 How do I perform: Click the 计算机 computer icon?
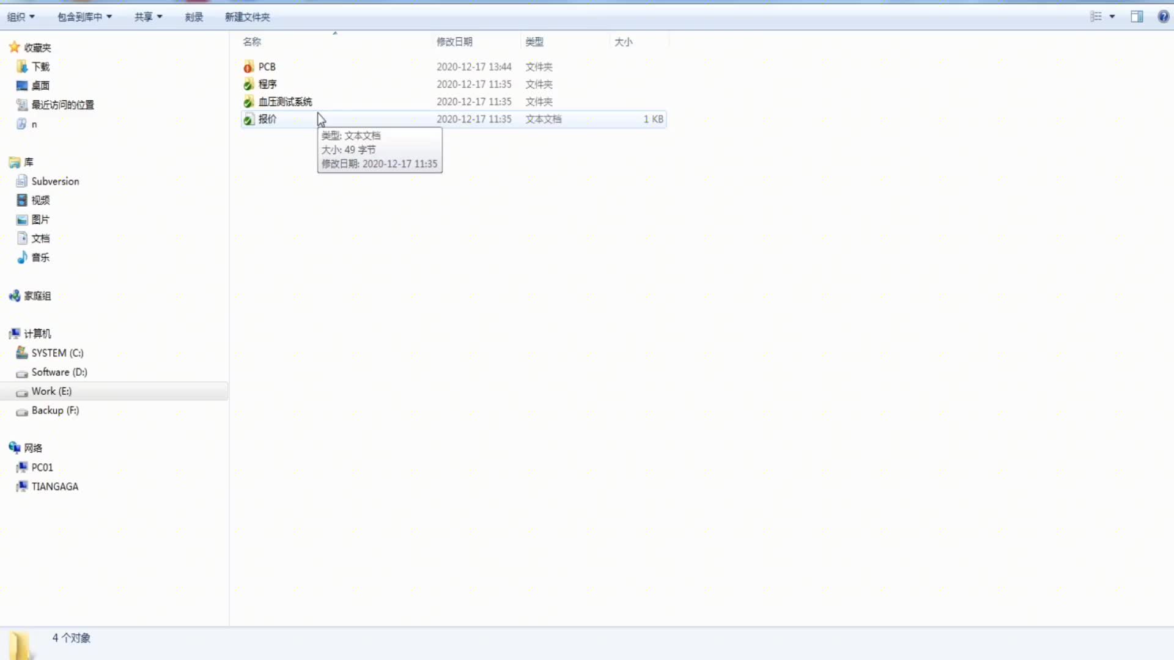[15, 334]
